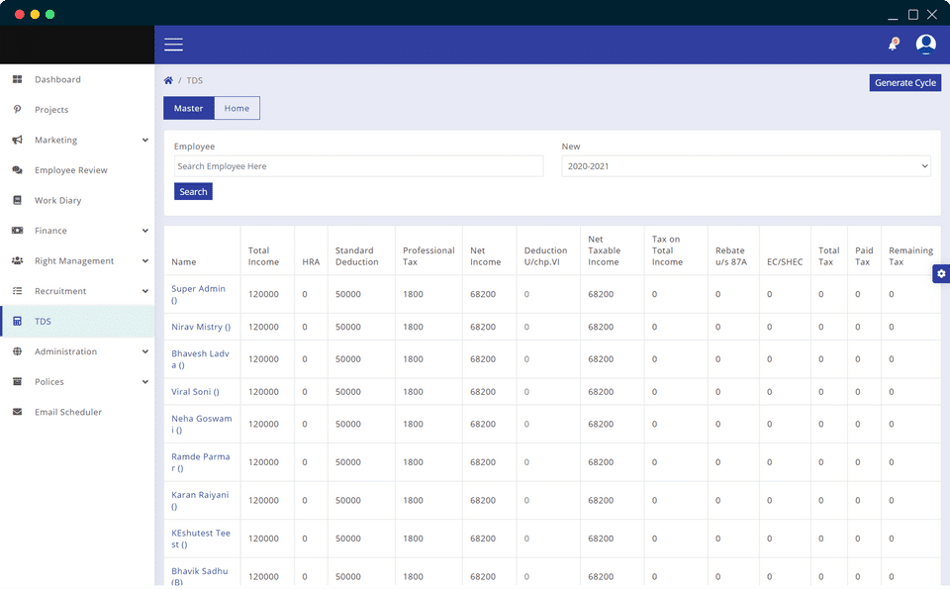Open the user profile avatar icon
950x589 pixels.
click(925, 45)
